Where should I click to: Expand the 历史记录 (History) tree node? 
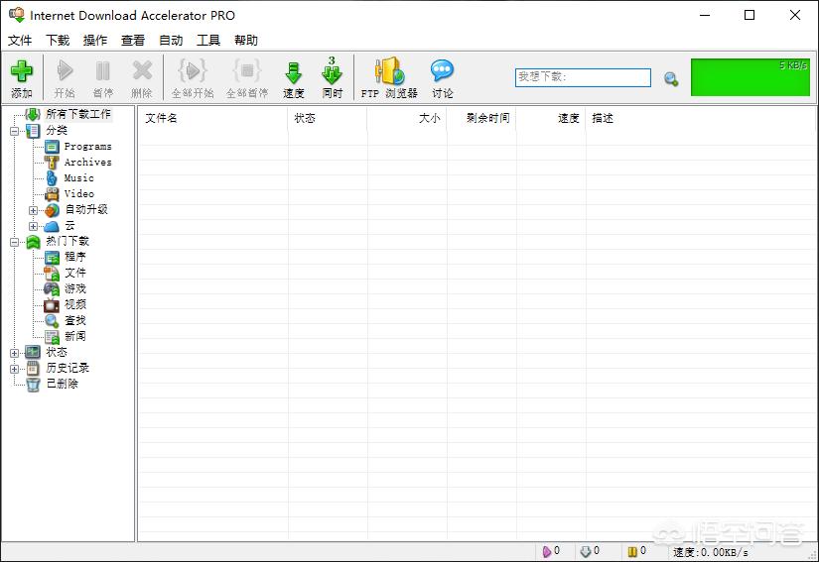point(15,369)
